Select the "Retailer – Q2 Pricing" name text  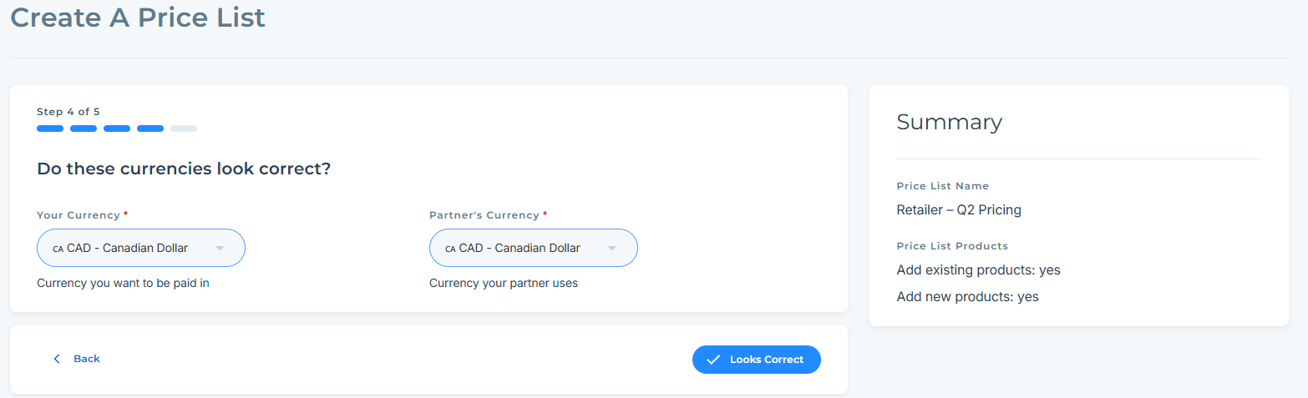pyautogui.click(x=958, y=209)
